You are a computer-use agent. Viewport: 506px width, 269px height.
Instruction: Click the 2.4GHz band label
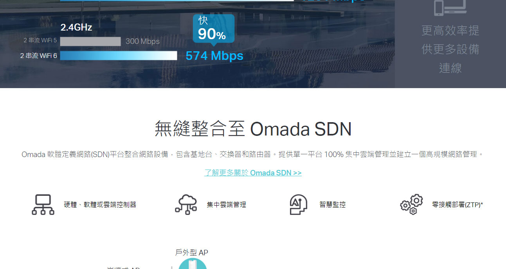76,27
